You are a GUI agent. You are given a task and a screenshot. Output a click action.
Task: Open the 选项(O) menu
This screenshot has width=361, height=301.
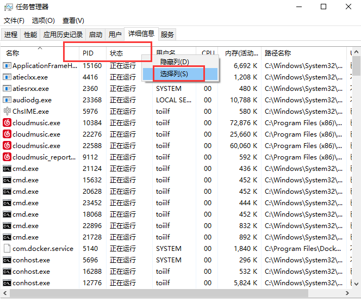[43, 21]
